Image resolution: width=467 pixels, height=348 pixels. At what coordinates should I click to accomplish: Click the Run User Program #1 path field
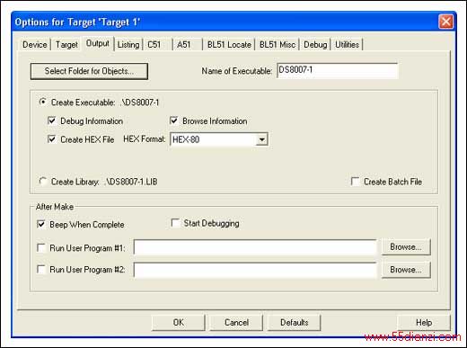click(255, 247)
